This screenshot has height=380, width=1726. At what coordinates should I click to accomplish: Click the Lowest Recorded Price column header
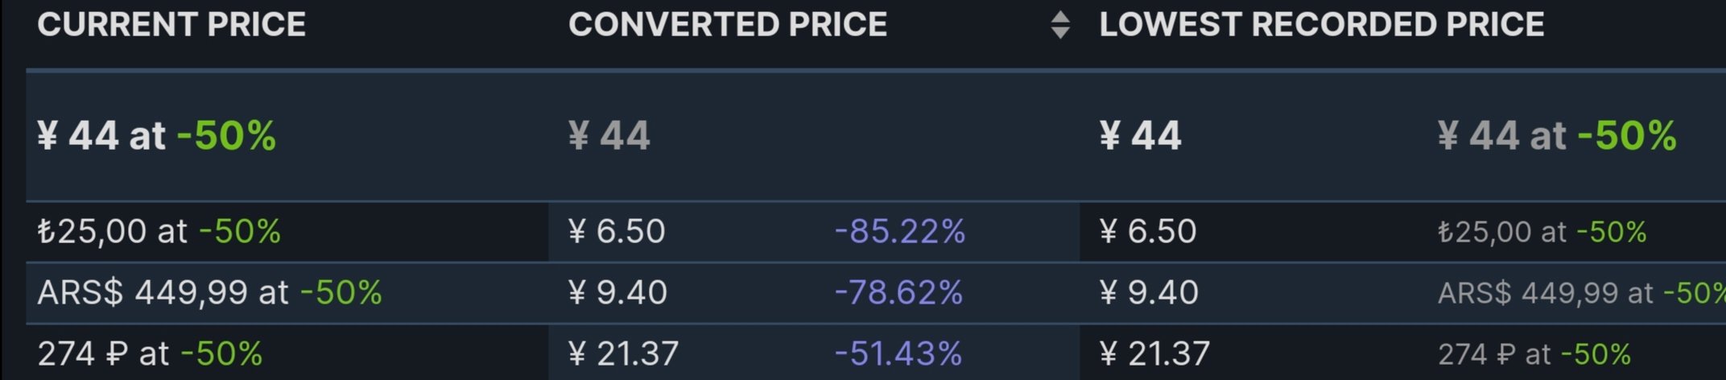point(1321,25)
